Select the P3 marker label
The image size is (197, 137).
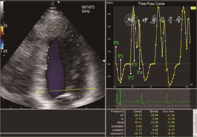tap(134, 64)
